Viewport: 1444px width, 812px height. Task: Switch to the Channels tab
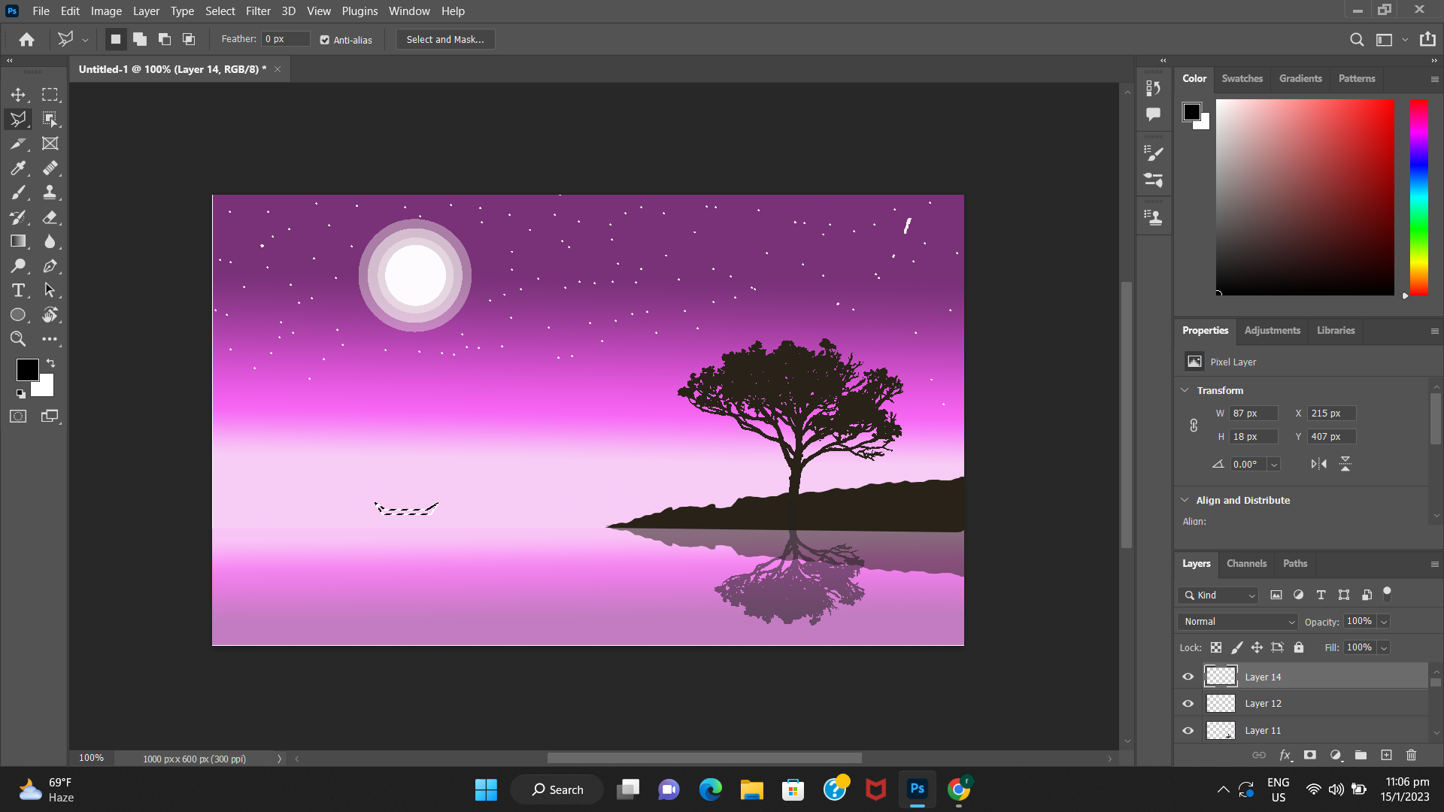tap(1246, 563)
